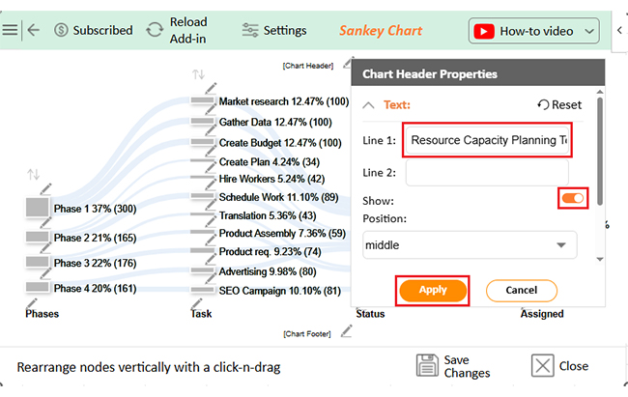
Task: Open the hamburger menu icon
Action: (x=10, y=30)
